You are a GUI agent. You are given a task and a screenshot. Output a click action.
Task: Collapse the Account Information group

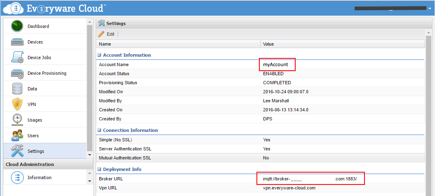tap(99, 55)
